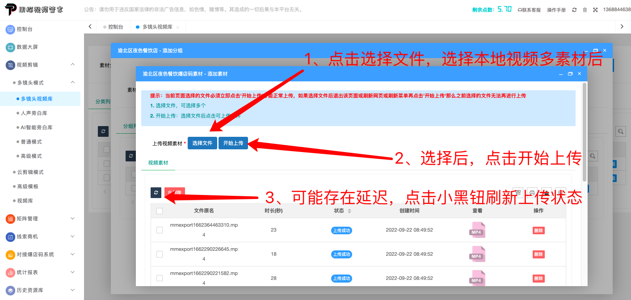Click 上传成功 status of mmexport1662364463310.mp4
The image size is (631, 300).
(x=341, y=230)
